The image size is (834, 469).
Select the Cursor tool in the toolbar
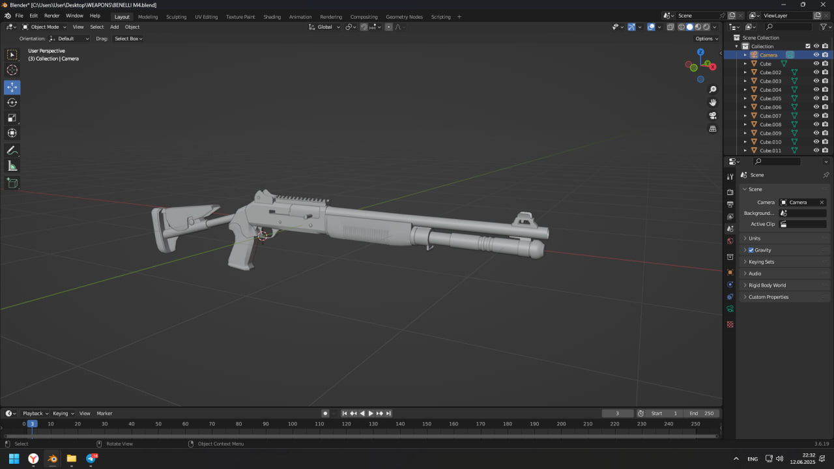pos(12,70)
